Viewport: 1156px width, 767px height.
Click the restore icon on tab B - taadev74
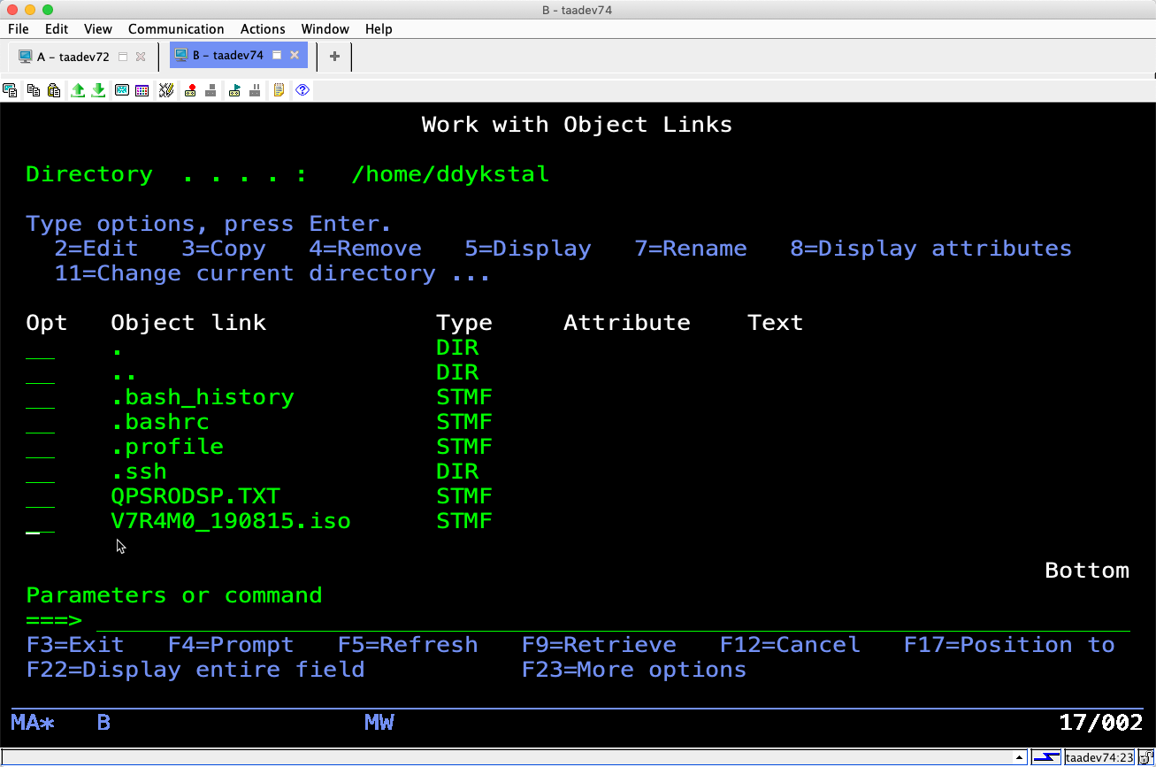click(277, 56)
